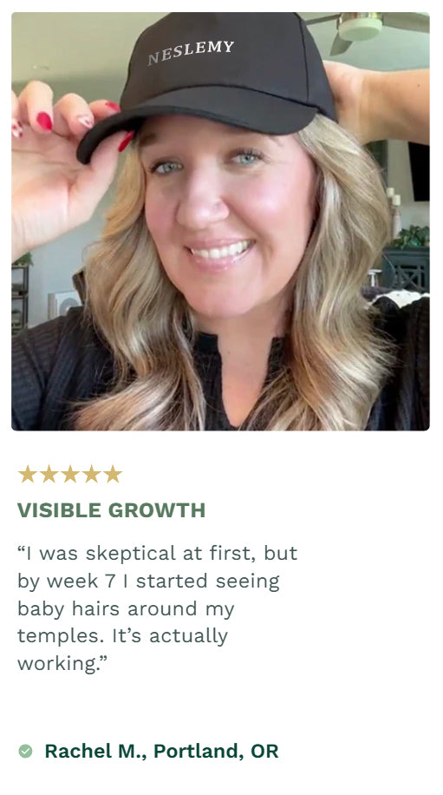443x795 pixels.
Task: Click the word "working." ending the quote
Action: 58,664
